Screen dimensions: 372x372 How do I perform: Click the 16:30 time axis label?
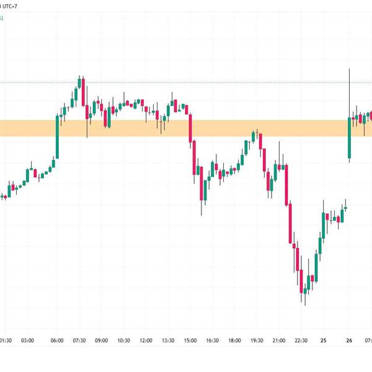(213, 340)
